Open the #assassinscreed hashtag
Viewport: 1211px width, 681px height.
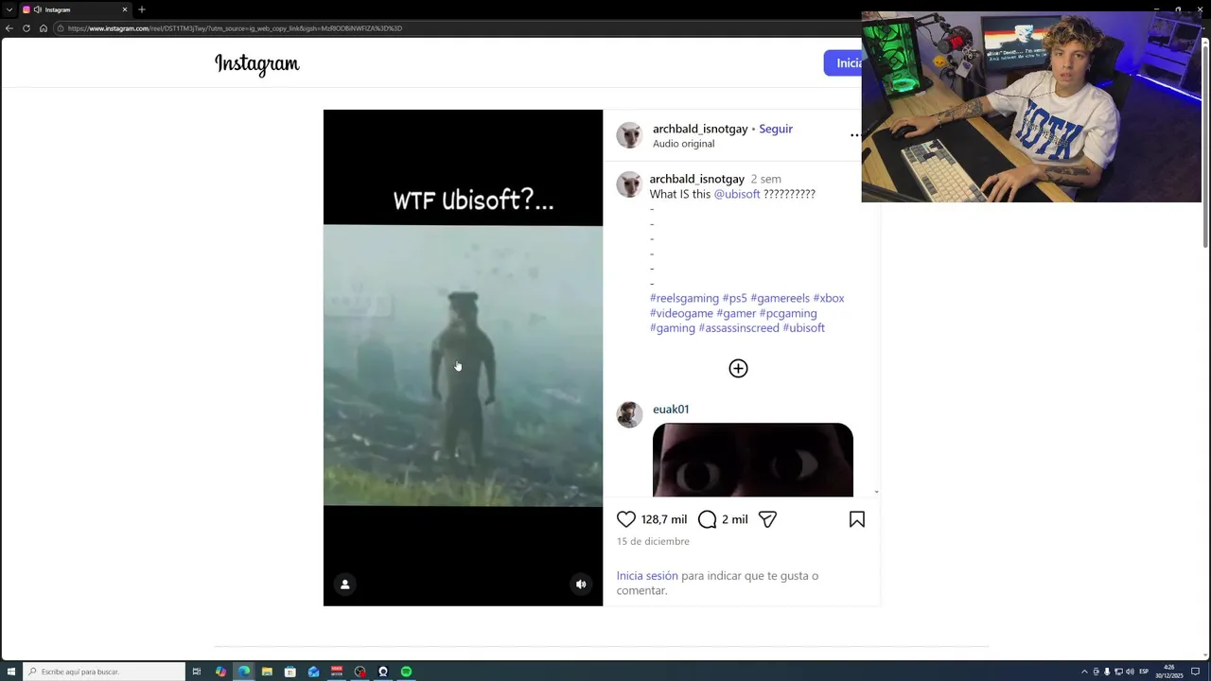[x=739, y=328]
